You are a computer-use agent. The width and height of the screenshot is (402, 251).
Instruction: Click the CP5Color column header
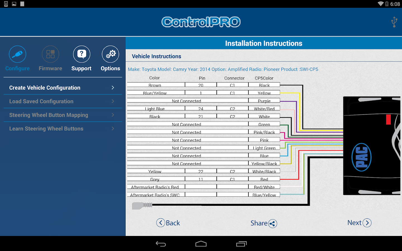click(x=264, y=78)
